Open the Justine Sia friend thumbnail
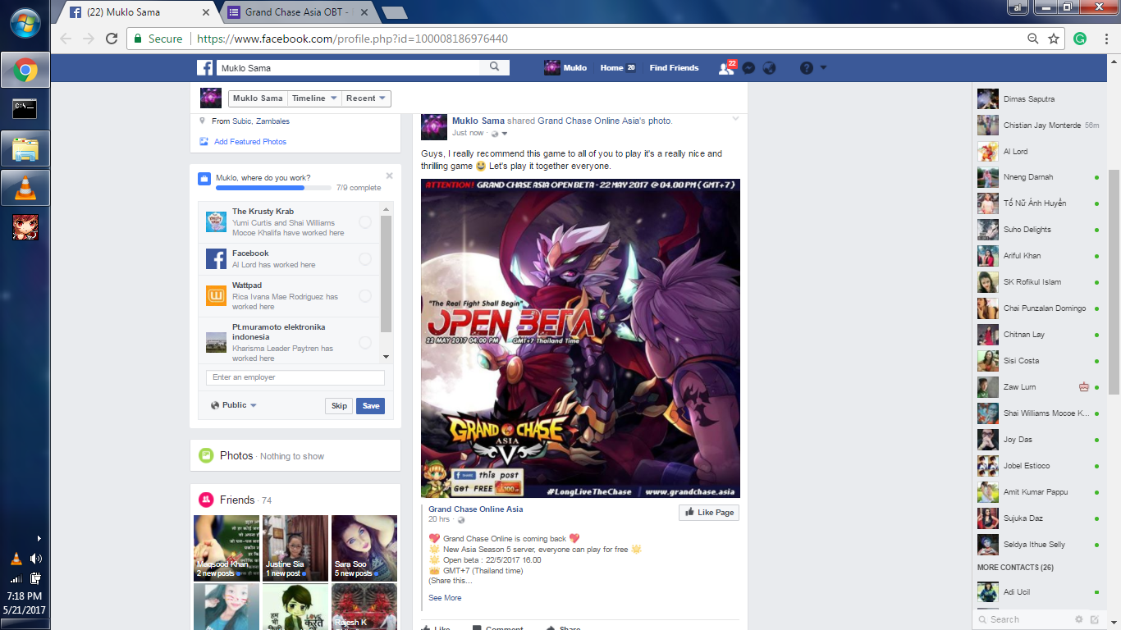Image resolution: width=1121 pixels, height=630 pixels. tap(295, 548)
